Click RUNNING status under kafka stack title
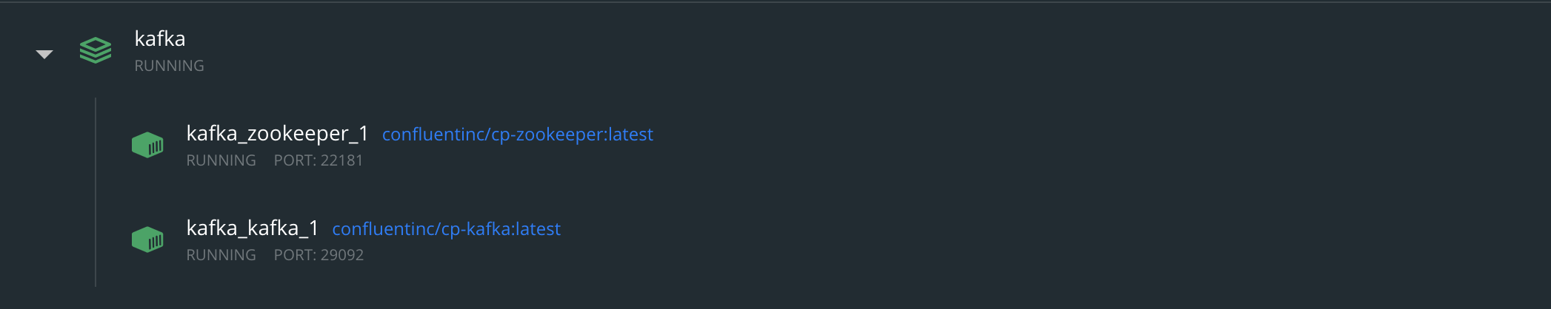Screen dimensions: 1551x309 169,66
